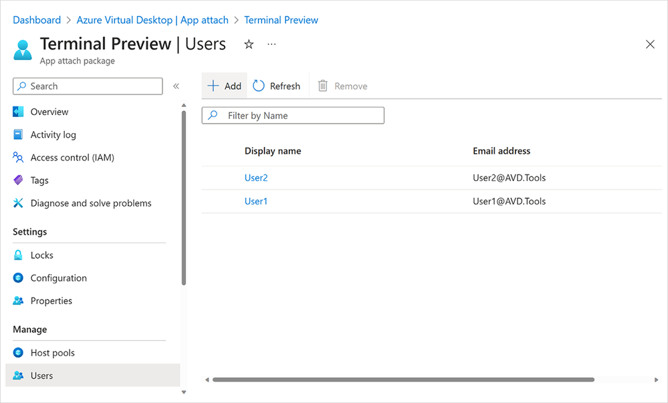Open Activity log menu item
This screenshot has height=403, width=668.
53,134
